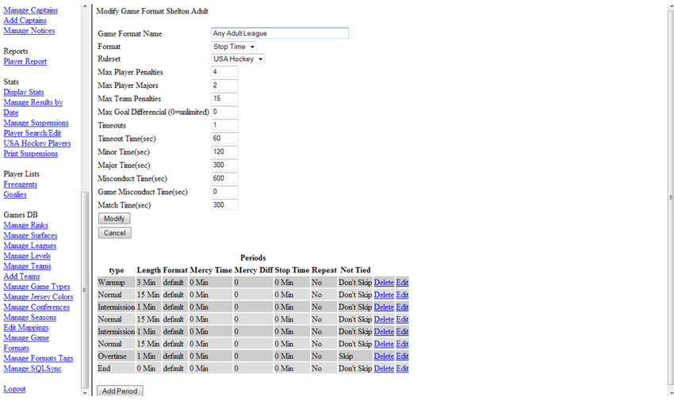
Task: Delete the End period
Action: tap(384, 368)
